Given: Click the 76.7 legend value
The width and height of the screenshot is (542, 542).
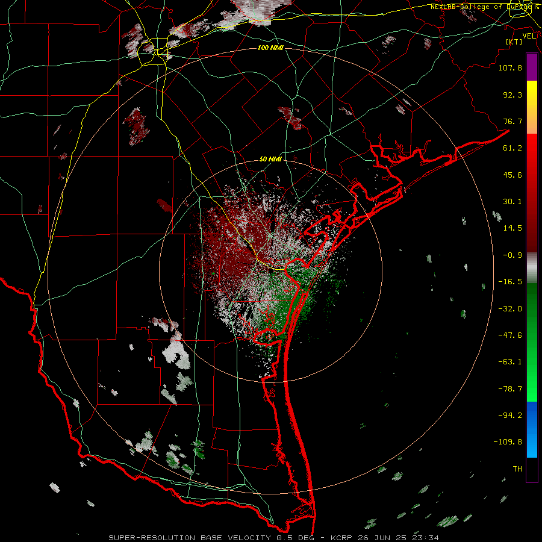Looking at the screenshot, I should [512, 121].
